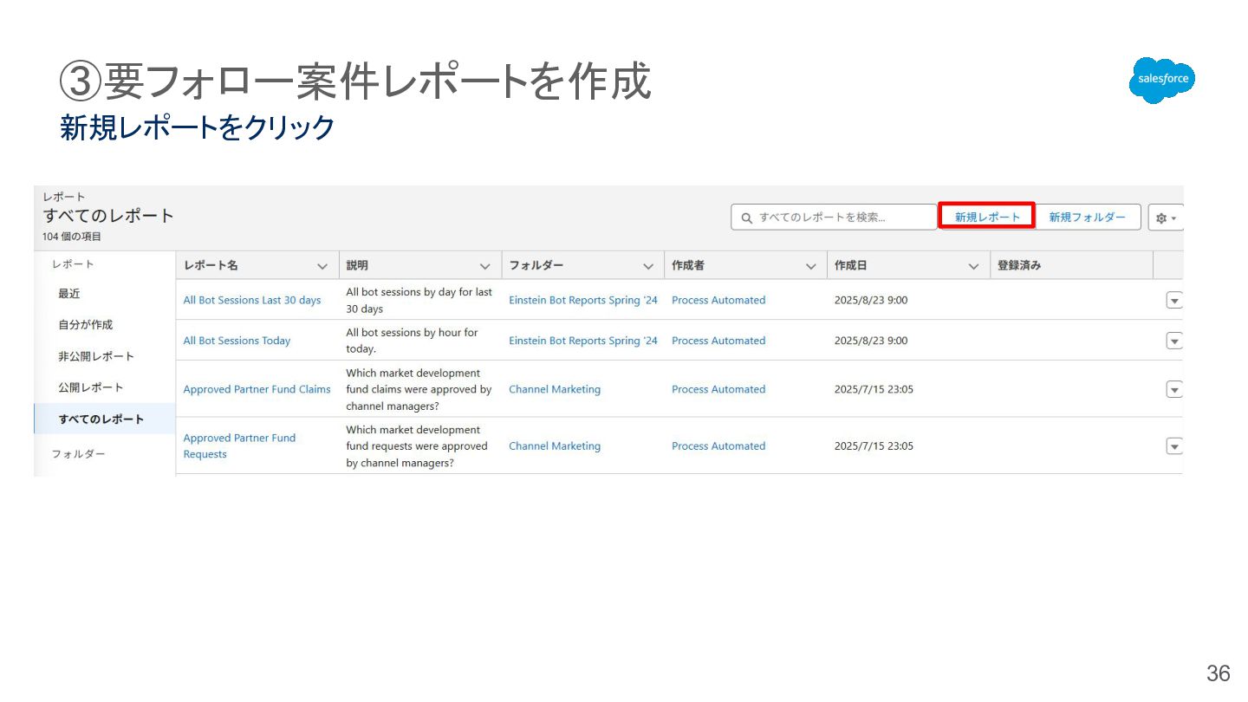
Task: Click the 作成日 column header text
Action: 850,266
